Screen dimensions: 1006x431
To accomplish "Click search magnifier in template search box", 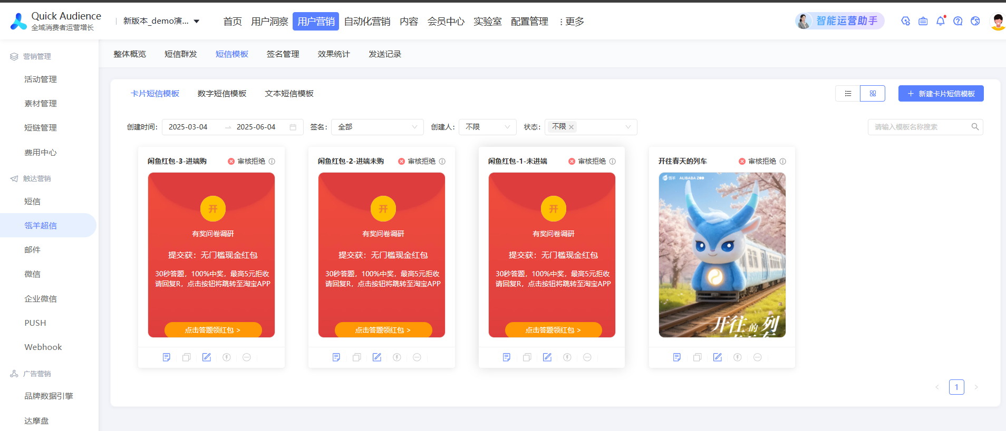I will point(975,127).
